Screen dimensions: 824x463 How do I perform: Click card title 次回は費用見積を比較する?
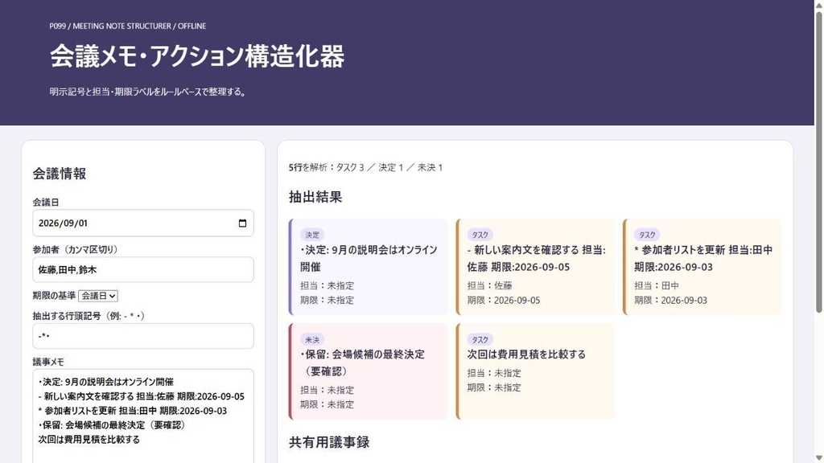click(526, 354)
